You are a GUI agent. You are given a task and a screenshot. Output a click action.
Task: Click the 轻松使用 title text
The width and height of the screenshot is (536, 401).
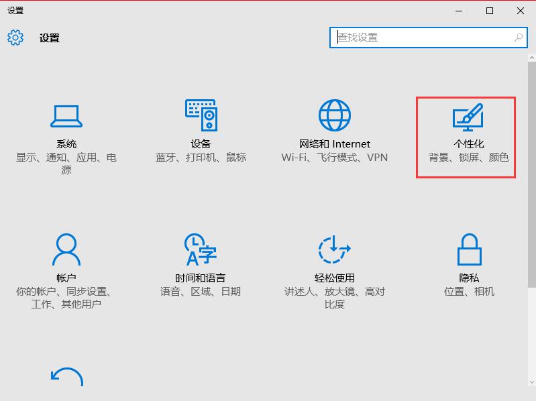334,278
